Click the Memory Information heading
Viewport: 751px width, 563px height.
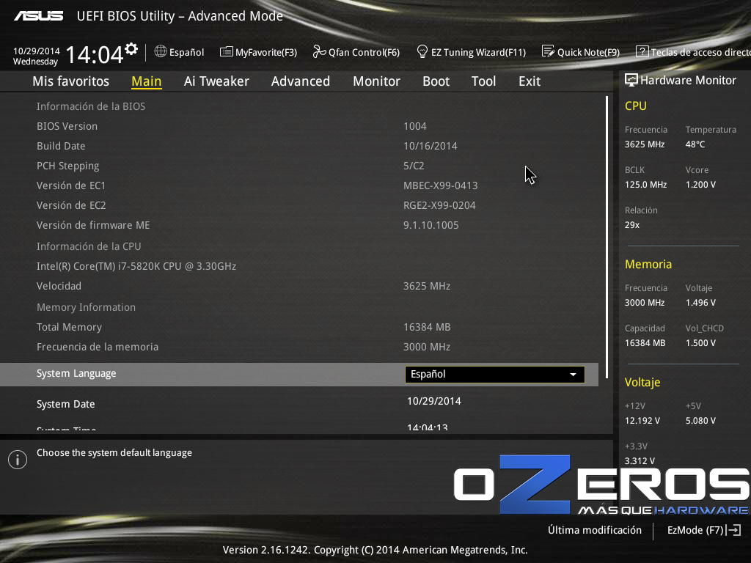(x=87, y=307)
